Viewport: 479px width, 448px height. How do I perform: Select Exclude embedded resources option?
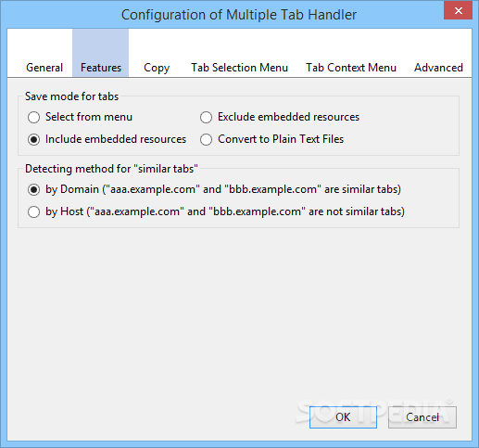[x=280, y=117]
